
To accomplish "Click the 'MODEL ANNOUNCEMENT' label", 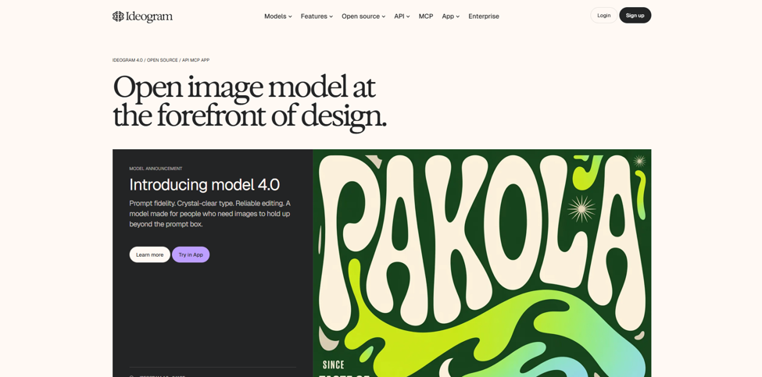I will (x=156, y=169).
